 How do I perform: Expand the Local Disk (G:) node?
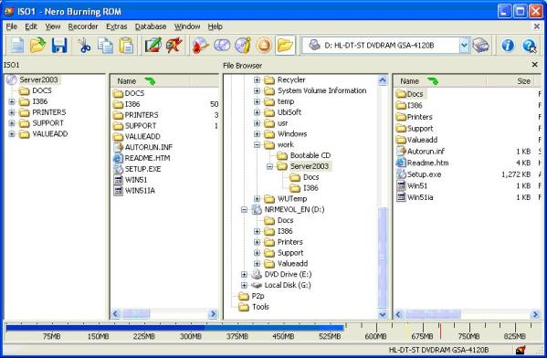244,286
